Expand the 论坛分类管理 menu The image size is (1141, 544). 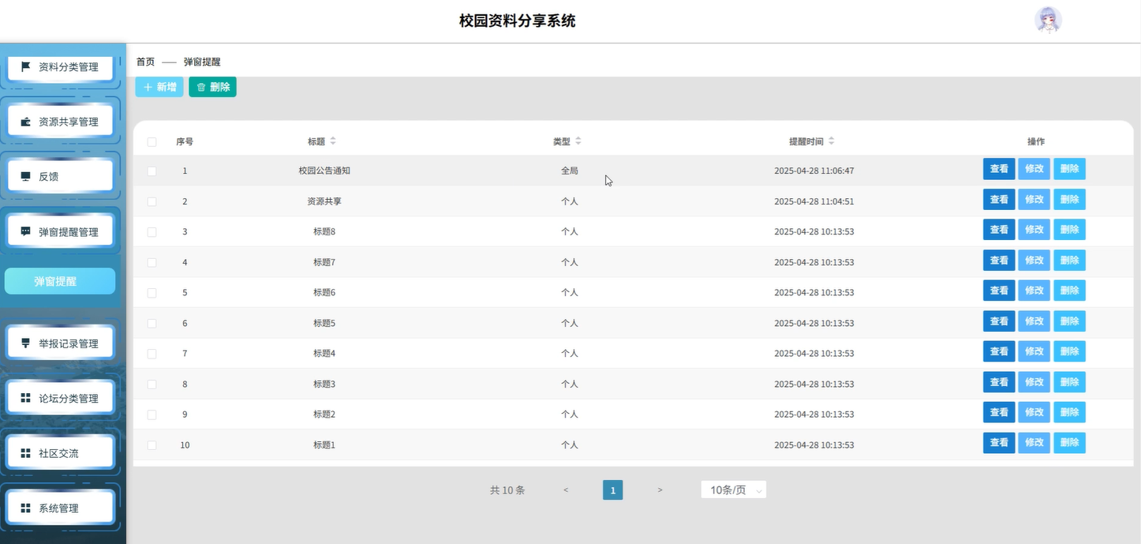pyautogui.click(x=61, y=398)
